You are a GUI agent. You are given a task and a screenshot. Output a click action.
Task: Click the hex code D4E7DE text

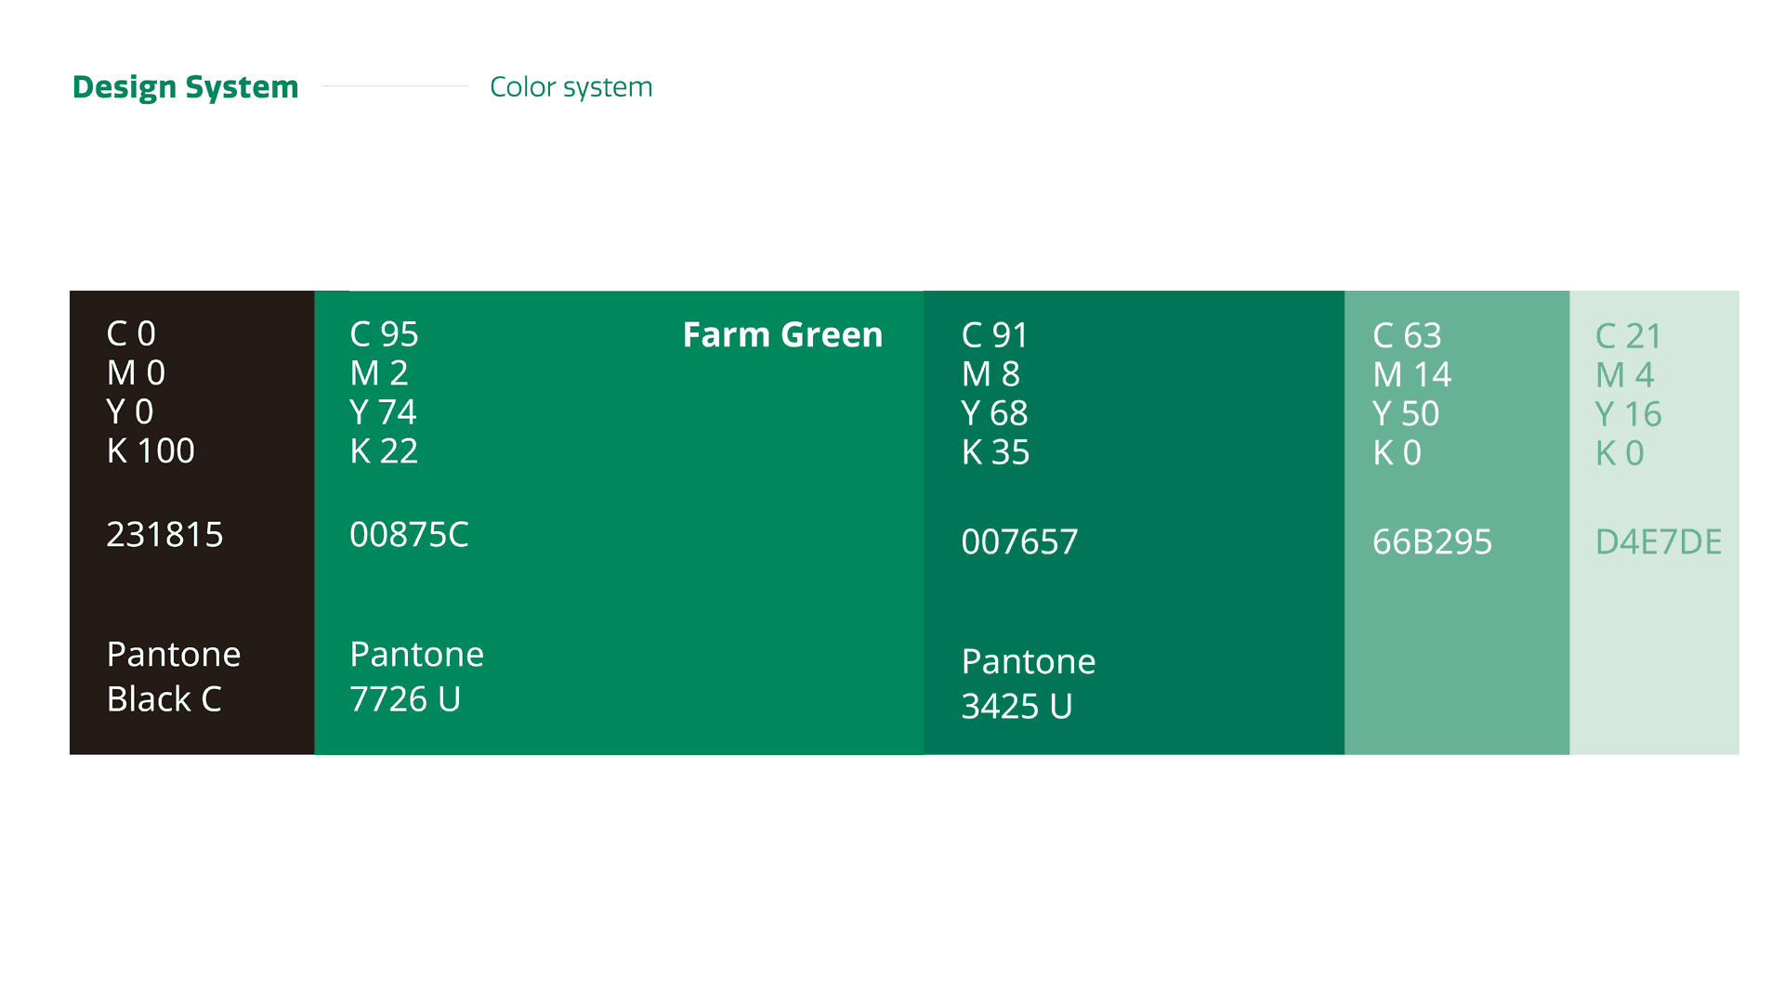[1658, 542]
